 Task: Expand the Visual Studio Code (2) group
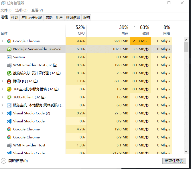[x=2, y=113]
